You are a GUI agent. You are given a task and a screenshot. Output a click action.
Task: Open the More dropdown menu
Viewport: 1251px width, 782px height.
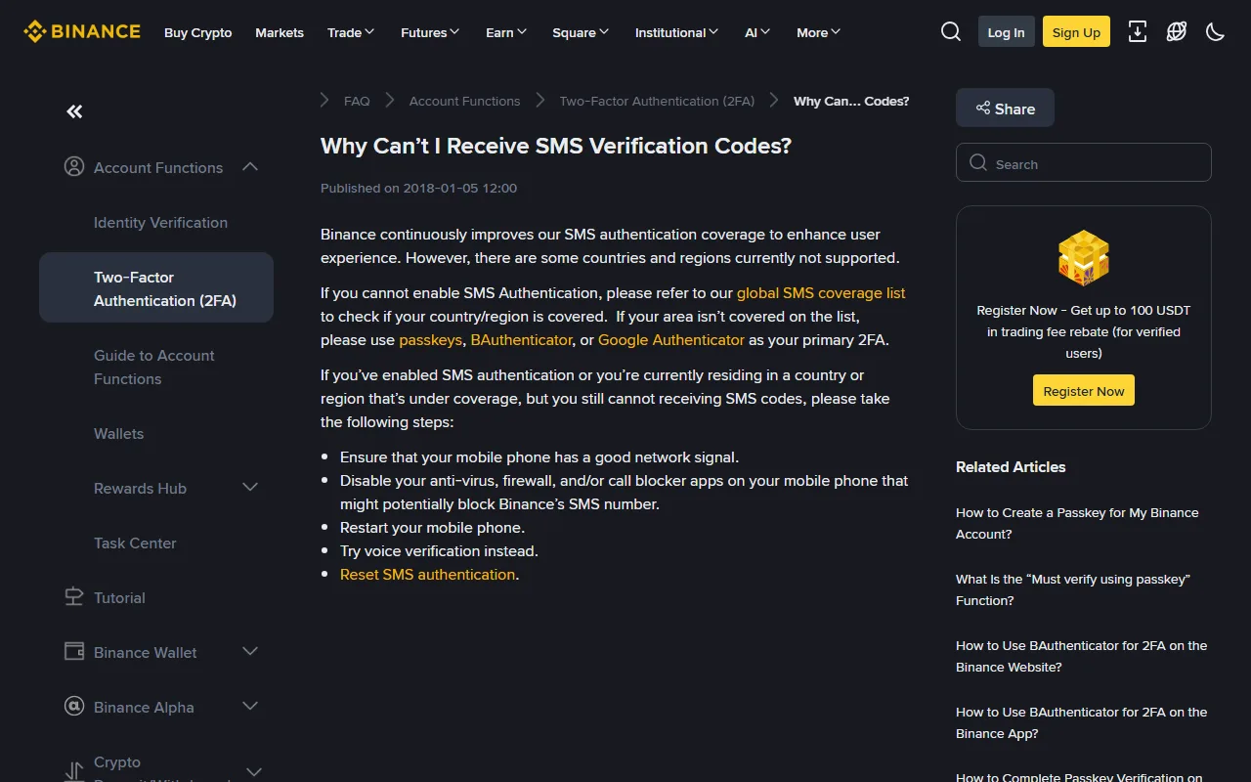(819, 32)
